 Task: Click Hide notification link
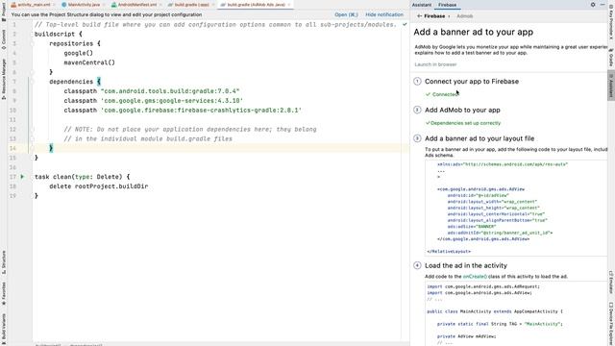[x=384, y=14]
